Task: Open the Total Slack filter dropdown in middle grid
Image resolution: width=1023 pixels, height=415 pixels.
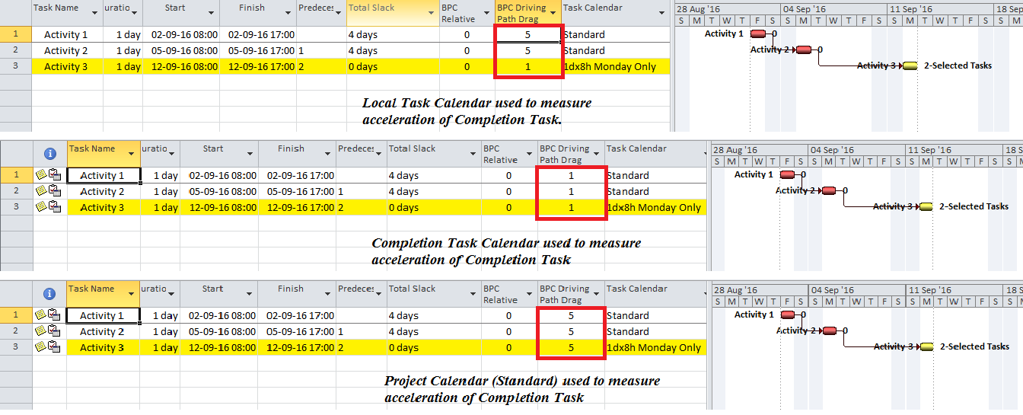Action: coord(473,154)
